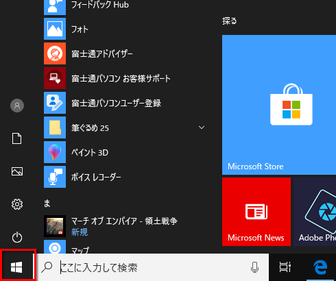Click the microphone icon in search box

coord(254,267)
